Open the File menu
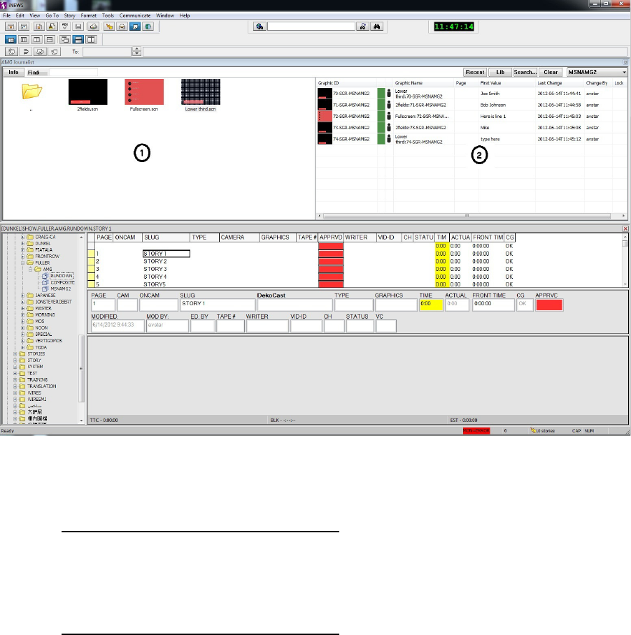631x635 pixels. pos(7,15)
